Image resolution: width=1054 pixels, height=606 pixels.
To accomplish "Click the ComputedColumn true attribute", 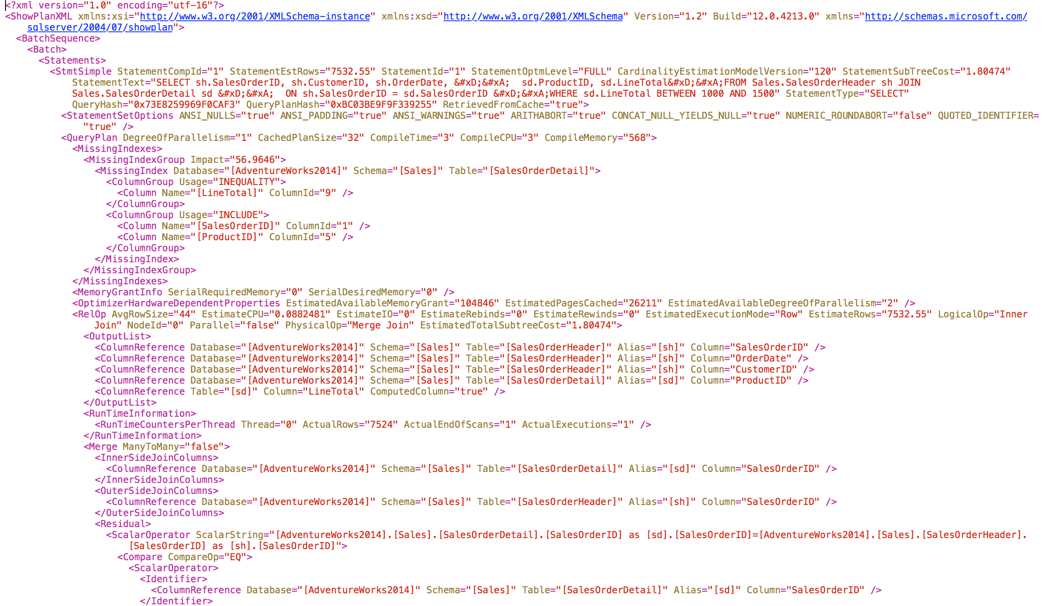I will 429,391.
